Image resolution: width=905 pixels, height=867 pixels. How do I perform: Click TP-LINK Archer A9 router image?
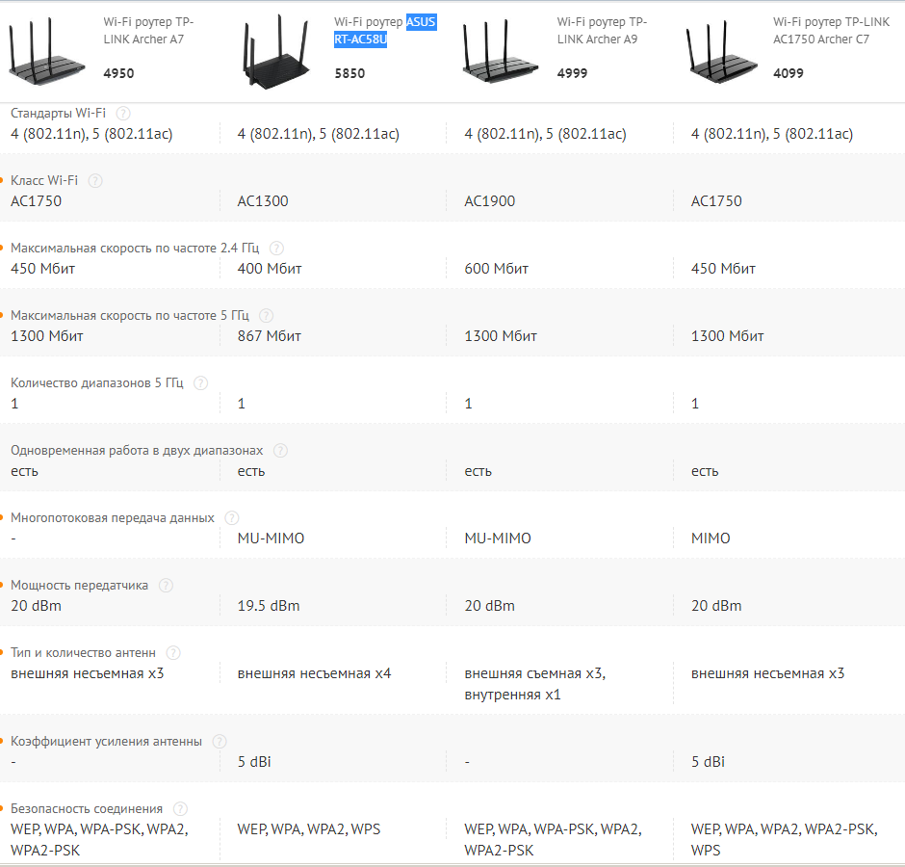point(499,50)
